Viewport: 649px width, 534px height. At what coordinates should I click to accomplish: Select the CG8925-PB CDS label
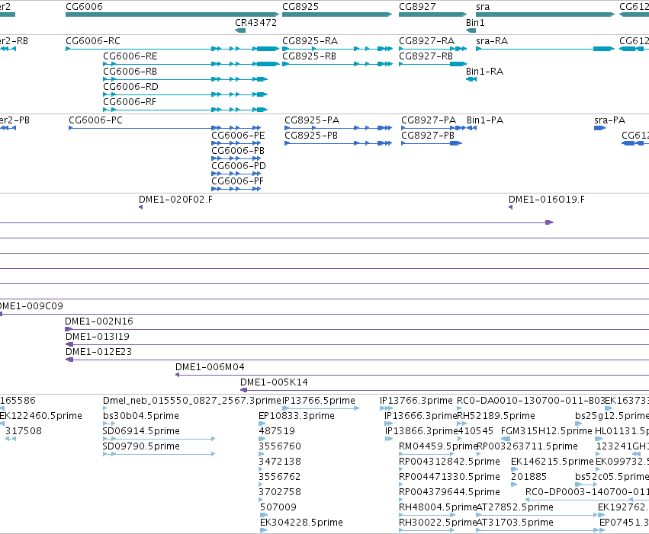[x=311, y=136]
